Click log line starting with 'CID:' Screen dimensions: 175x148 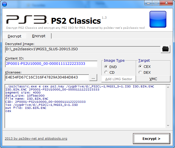click(x=45, y=102)
